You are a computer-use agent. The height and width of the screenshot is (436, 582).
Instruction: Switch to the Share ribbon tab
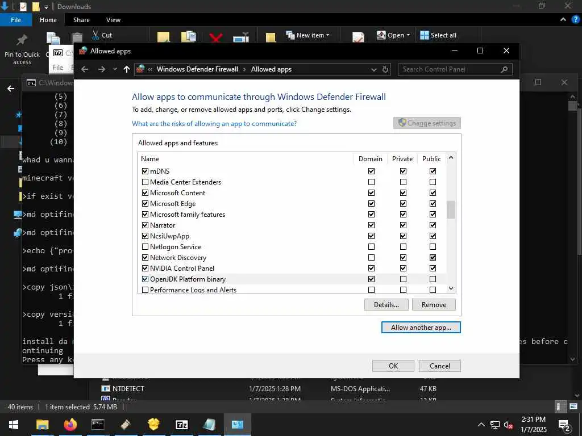[81, 20]
